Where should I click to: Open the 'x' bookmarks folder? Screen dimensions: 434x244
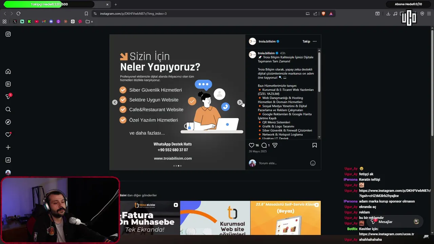[90, 21]
